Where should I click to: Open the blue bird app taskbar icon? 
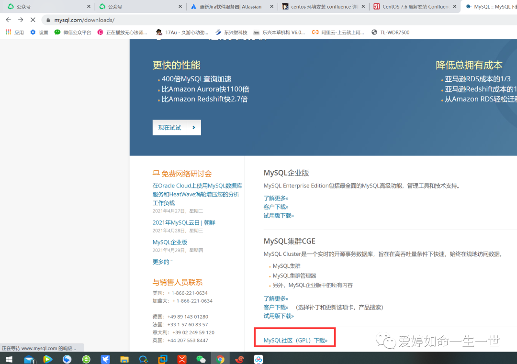point(105,359)
